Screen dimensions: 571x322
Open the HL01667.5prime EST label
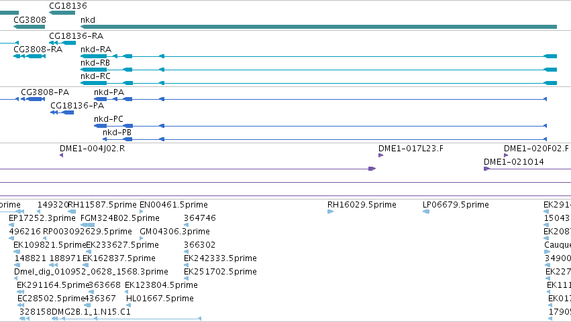(160, 299)
